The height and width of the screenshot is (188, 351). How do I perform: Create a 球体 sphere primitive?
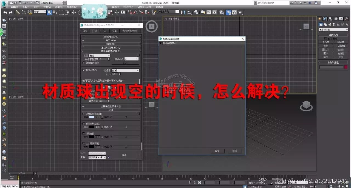coord(325,46)
